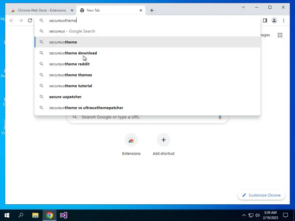Choose 'secureuxtheme tutorial' suggestion

click(148, 86)
